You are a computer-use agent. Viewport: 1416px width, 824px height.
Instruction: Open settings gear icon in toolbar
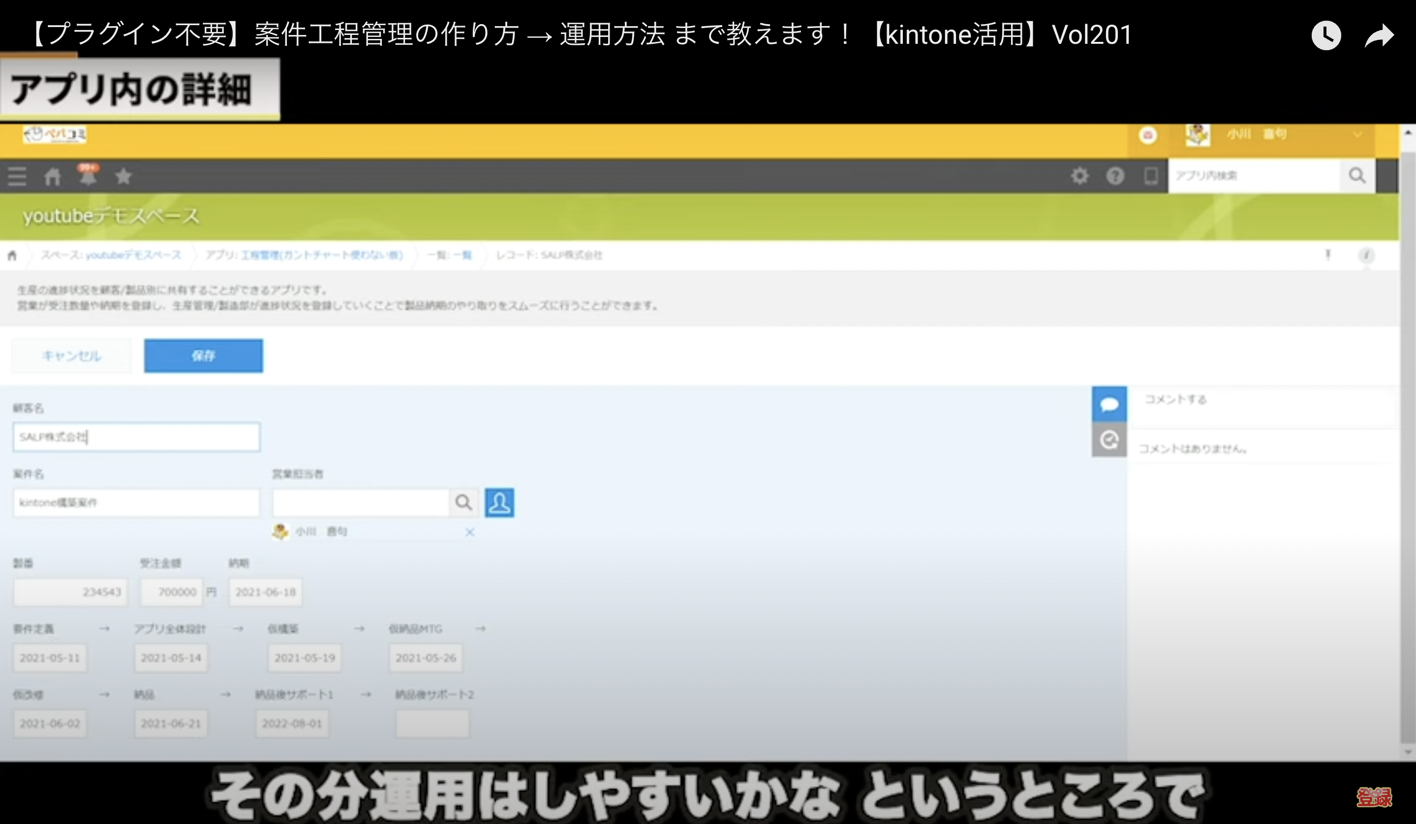(1079, 176)
